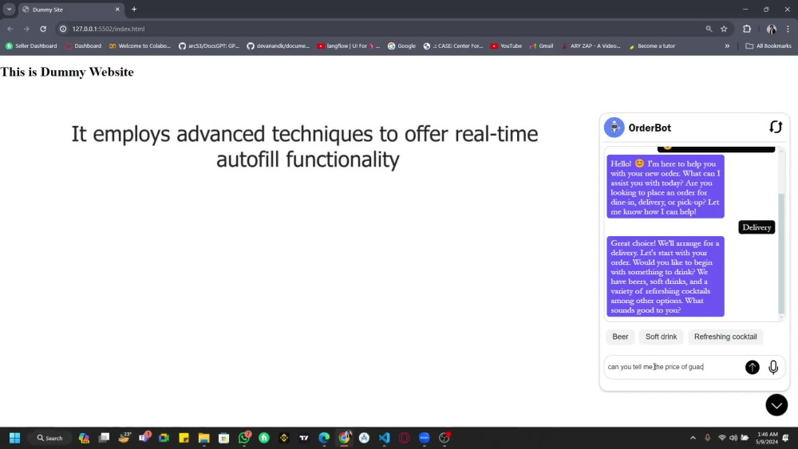This screenshot has width=798, height=449.
Task: Open OBS Studio from the taskbar
Action: pos(444,437)
